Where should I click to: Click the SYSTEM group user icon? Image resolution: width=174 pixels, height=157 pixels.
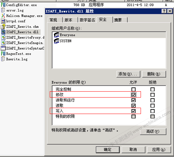[x=56, y=41]
